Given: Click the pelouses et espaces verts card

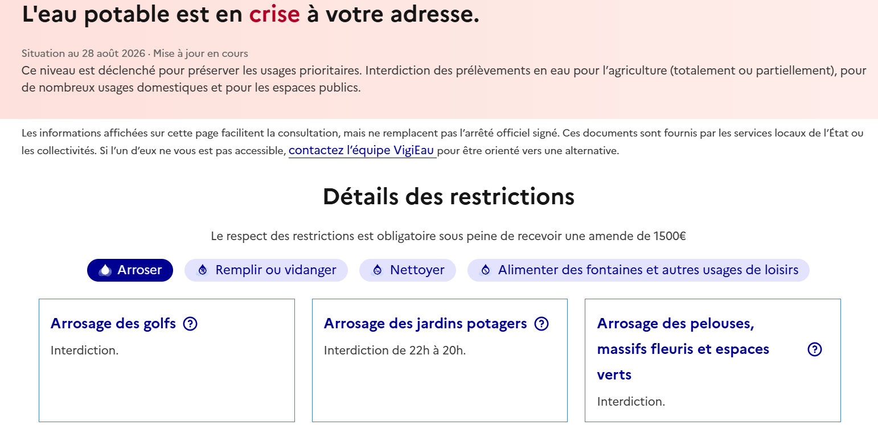Looking at the screenshot, I should pyautogui.click(x=713, y=361).
